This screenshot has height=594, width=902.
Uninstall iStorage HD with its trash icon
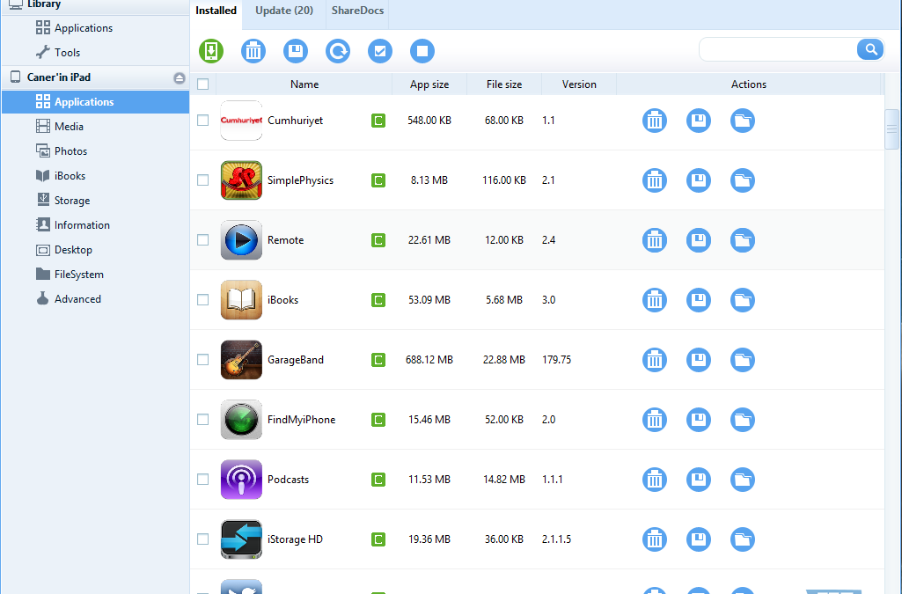(x=655, y=539)
